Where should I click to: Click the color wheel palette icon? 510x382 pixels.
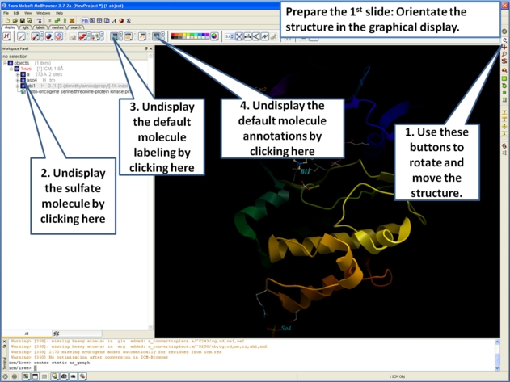pyautogui.click(x=214, y=36)
